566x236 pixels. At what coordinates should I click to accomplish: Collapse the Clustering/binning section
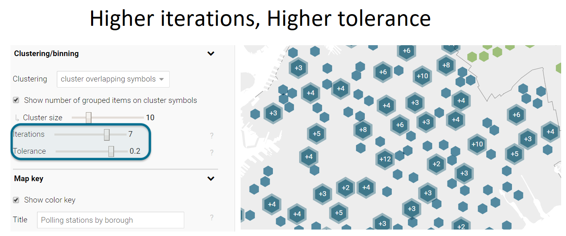coord(210,53)
